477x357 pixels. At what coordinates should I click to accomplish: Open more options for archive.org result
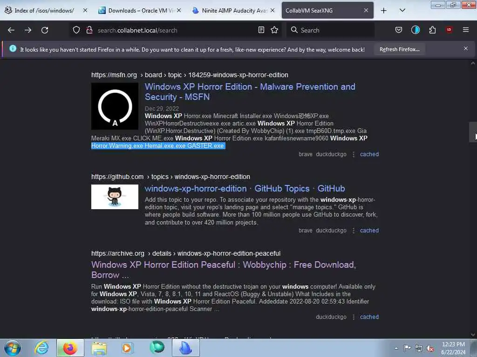[354, 317]
